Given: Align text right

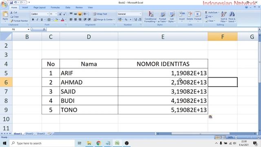Looking at the screenshot, I should pyautogui.click(x=80, y=20).
